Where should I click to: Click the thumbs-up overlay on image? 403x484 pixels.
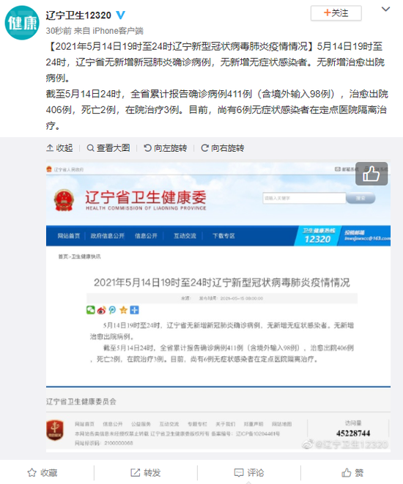371,174
